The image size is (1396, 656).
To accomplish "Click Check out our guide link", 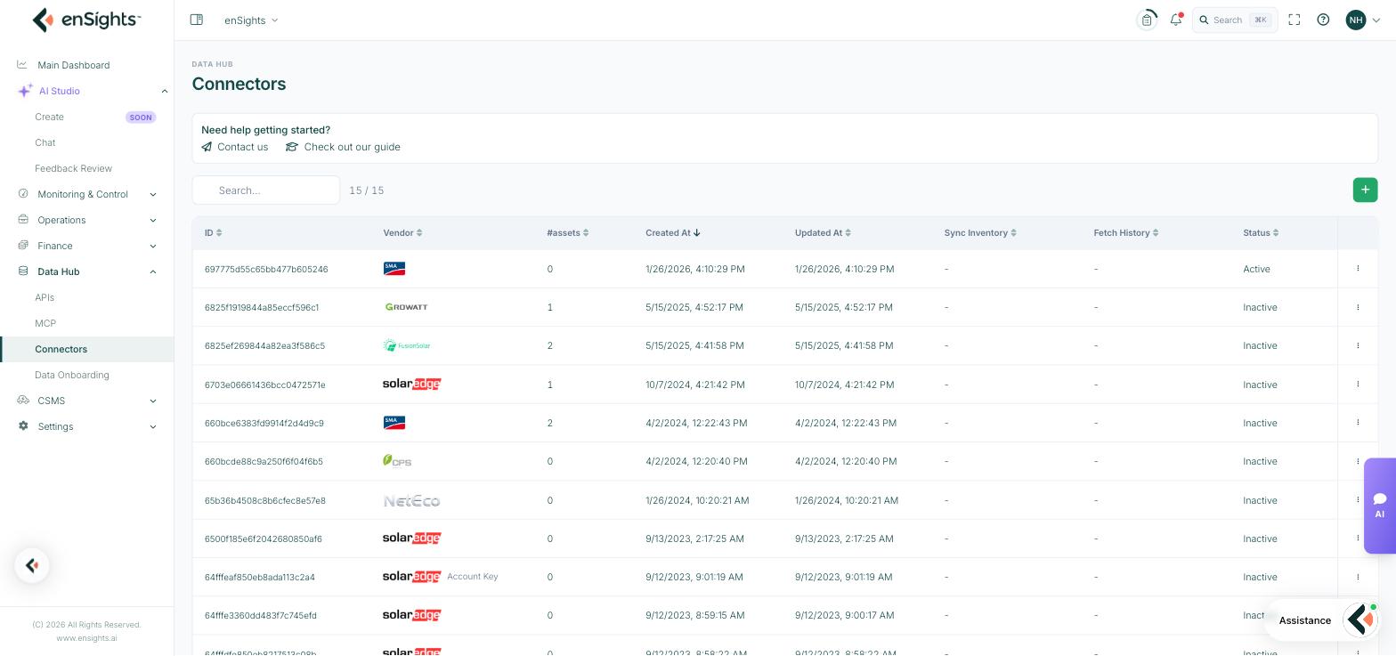I will (x=343, y=147).
